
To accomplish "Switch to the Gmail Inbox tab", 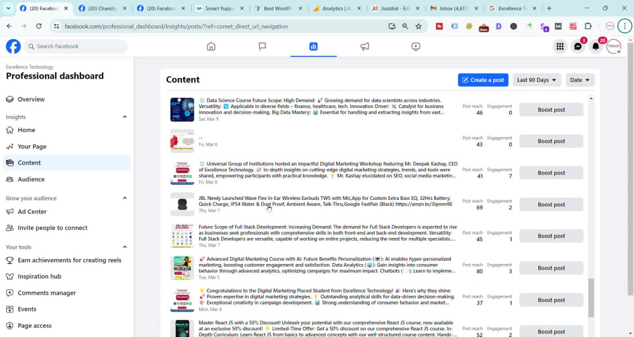I will click(454, 8).
